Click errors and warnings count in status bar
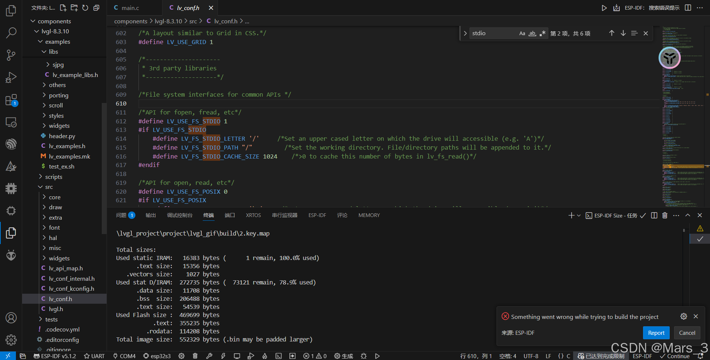This screenshot has width=710, height=360. coord(315,356)
